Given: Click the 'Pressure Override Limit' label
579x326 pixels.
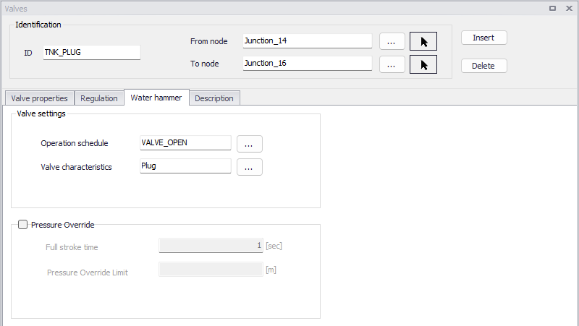Looking at the screenshot, I should [x=87, y=273].
